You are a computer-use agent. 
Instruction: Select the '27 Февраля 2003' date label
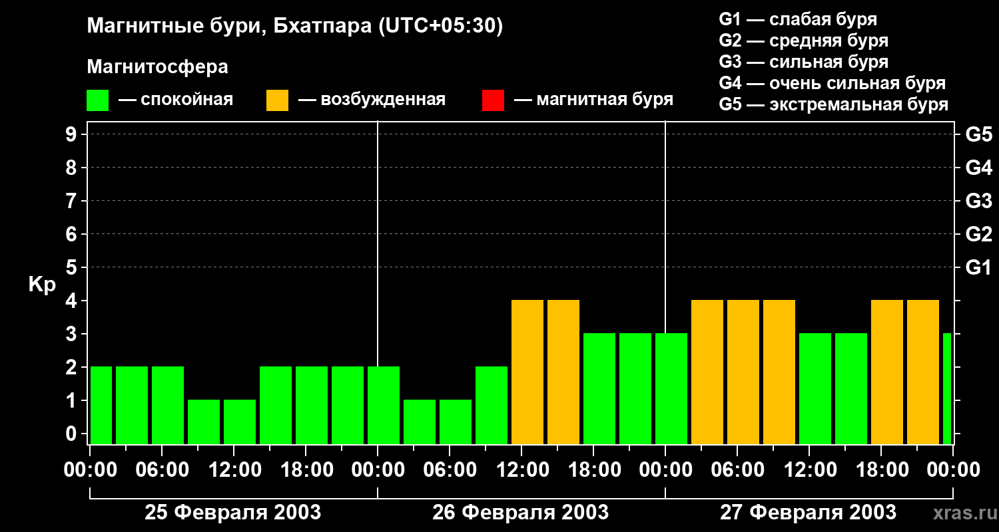click(x=809, y=513)
